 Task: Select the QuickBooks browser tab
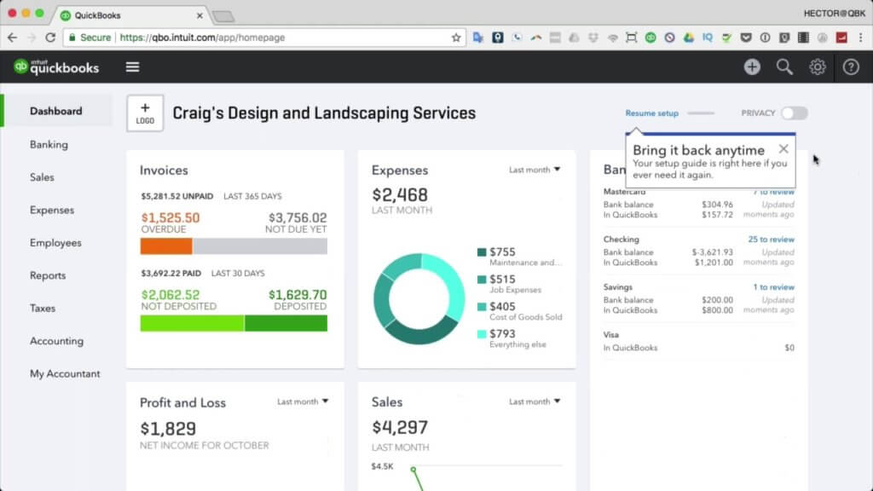coord(130,15)
